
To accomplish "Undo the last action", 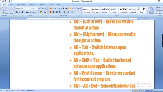I will (5, 1).
